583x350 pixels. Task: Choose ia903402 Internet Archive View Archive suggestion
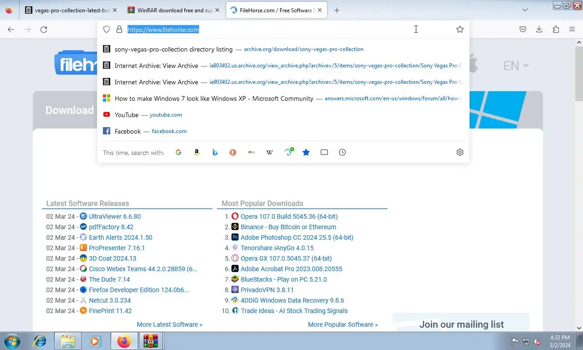click(283, 82)
